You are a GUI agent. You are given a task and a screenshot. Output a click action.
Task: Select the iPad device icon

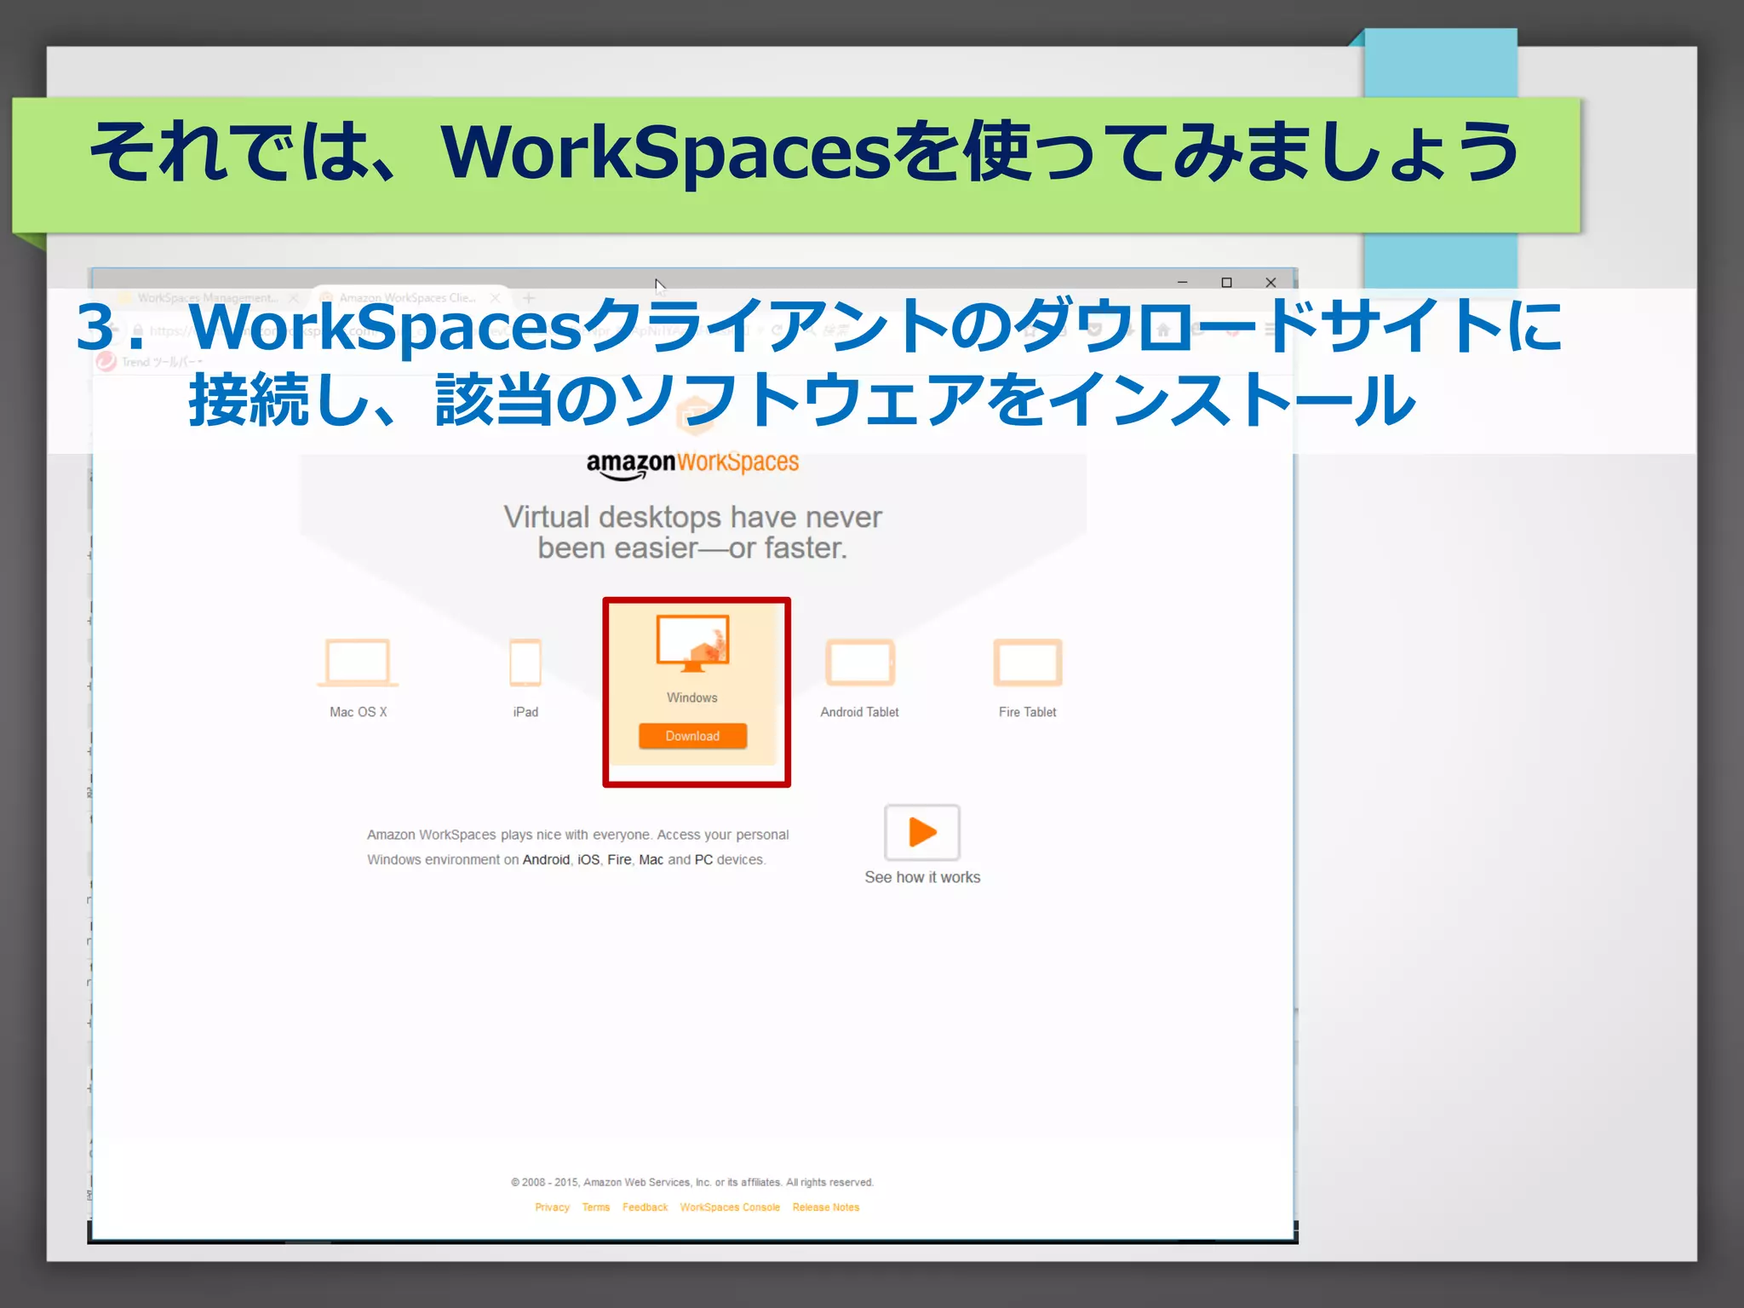point(525,663)
